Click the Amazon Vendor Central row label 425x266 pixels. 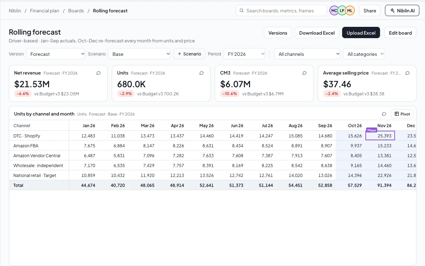tap(37, 155)
